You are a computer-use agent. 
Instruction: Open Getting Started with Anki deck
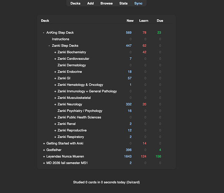coord(65,144)
